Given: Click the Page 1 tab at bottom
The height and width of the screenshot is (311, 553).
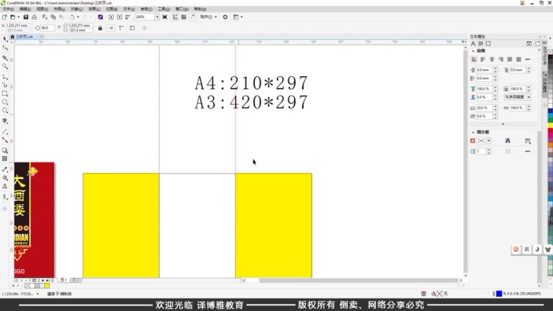Looking at the screenshot, I should [x=64, y=280].
